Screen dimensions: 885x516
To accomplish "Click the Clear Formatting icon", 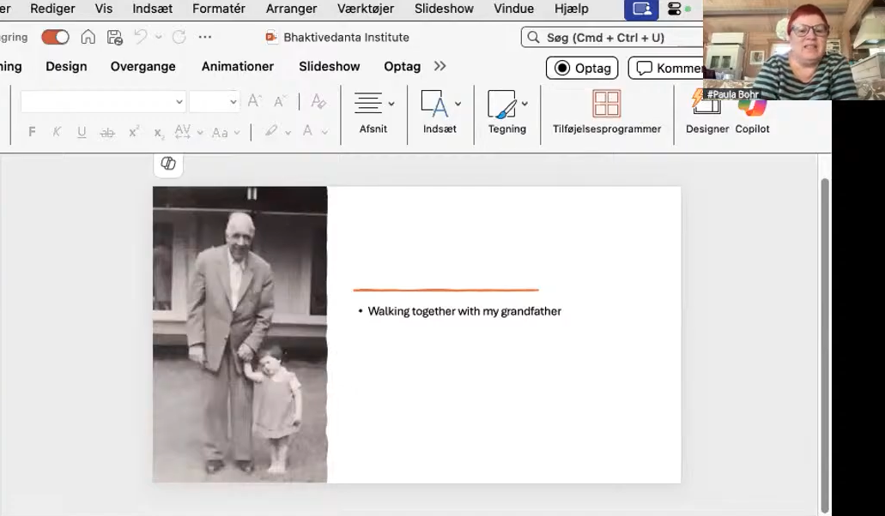I will point(318,101).
